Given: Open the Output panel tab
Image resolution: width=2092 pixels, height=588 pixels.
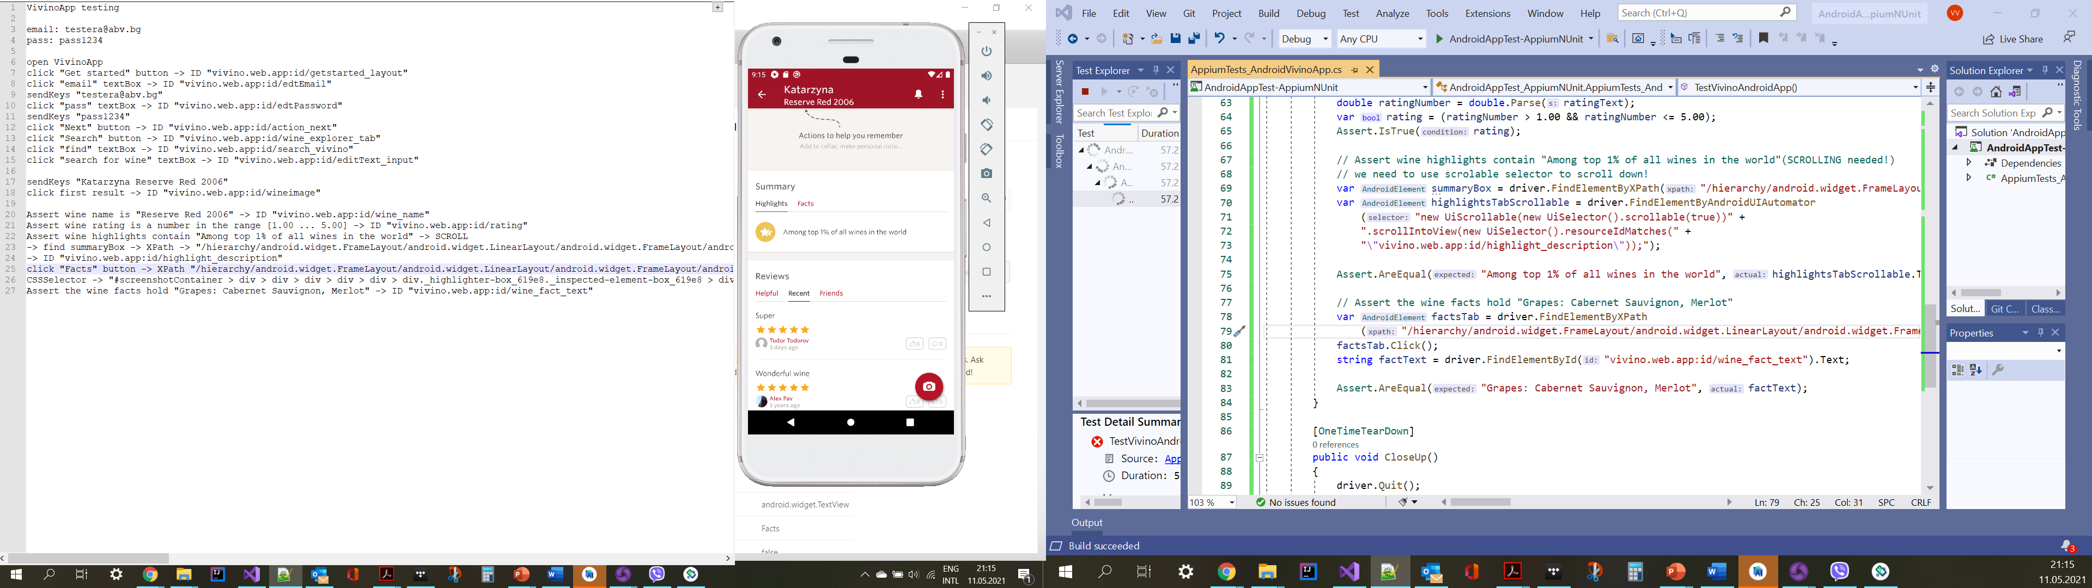Looking at the screenshot, I should point(1087,523).
